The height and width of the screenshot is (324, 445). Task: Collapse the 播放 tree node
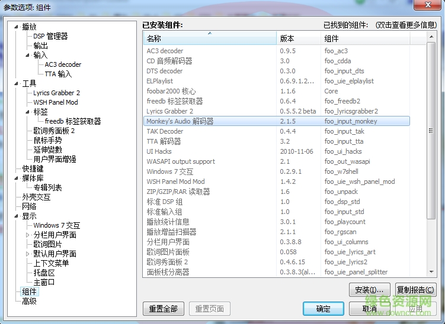[x=16, y=27]
